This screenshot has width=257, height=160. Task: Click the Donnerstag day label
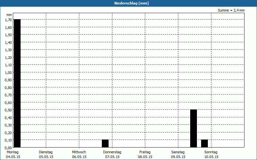[112, 152]
